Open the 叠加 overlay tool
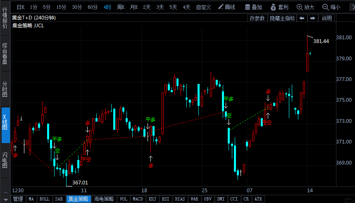 [253, 7]
